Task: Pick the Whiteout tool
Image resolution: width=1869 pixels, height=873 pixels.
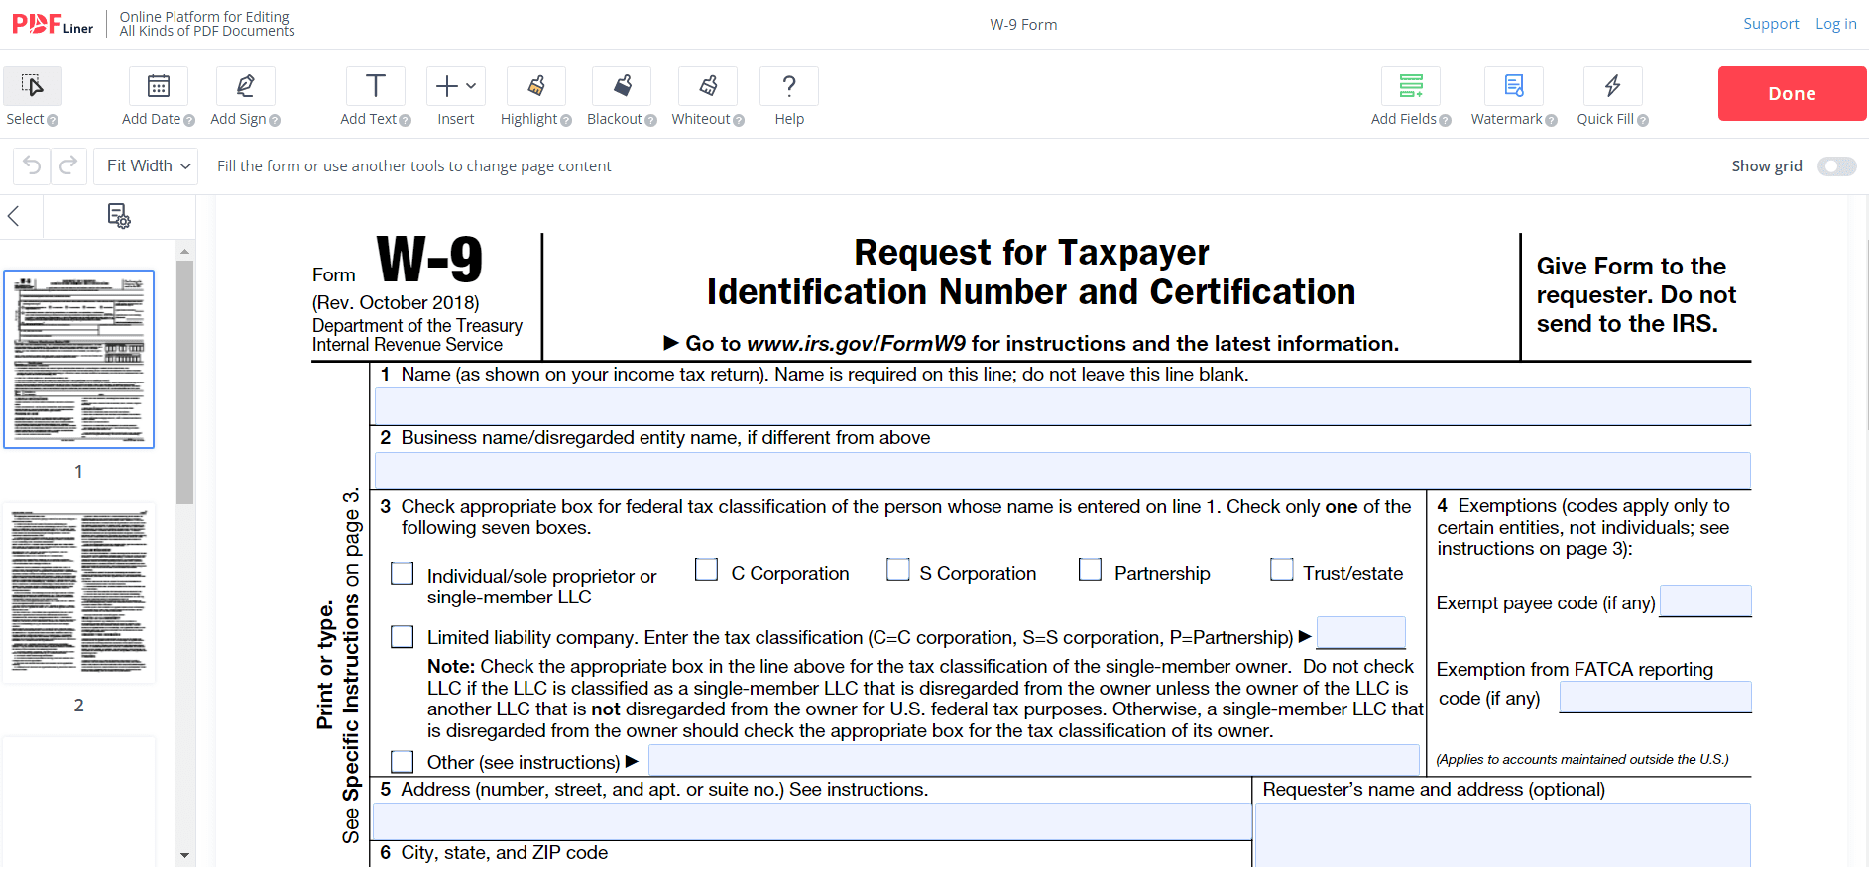Action: [x=707, y=87]
